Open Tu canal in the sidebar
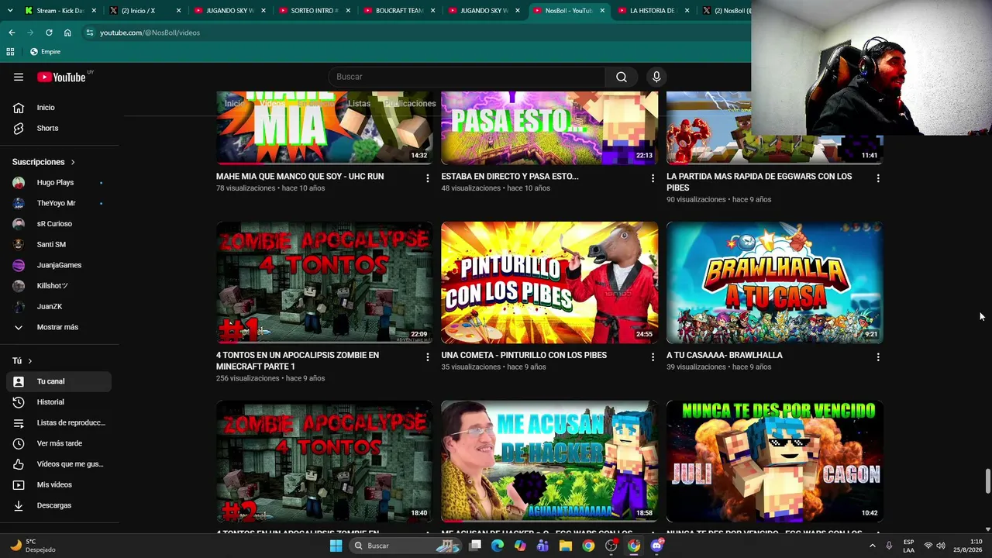 (59, 381)
